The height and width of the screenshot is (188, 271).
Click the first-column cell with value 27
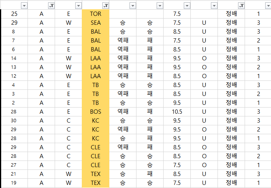pyautogui.click(x=14, y=165)
